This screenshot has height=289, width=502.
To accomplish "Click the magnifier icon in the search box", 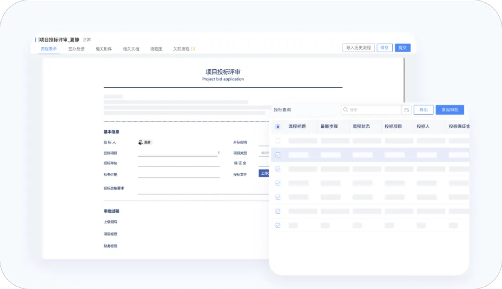I will pyautogui.click(x=345, y=110).
